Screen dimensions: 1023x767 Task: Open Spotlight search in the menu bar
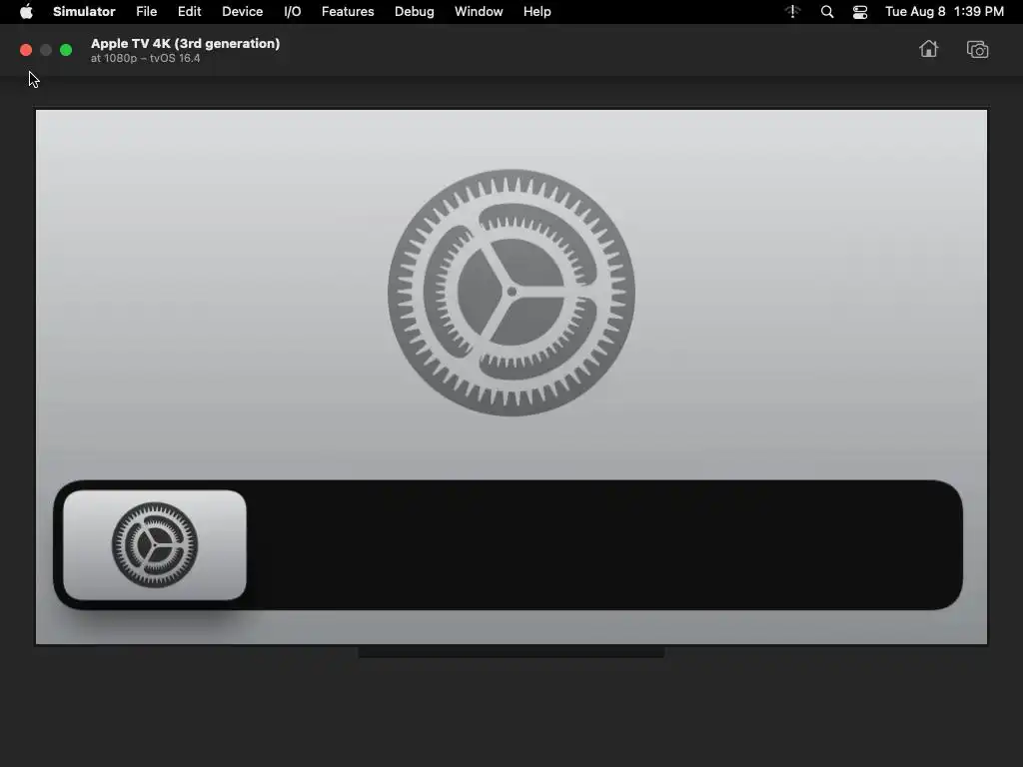coord(826,12)
